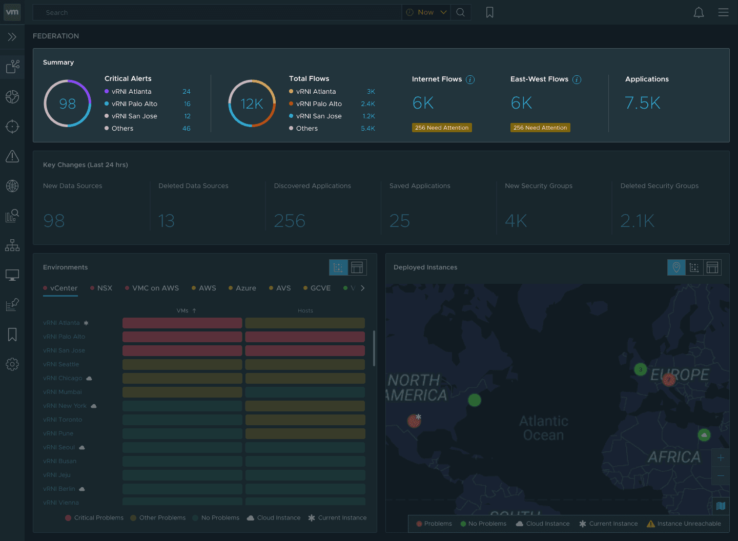
Task: Click the current instance marker in North America
Action: [x=414, y=421]
